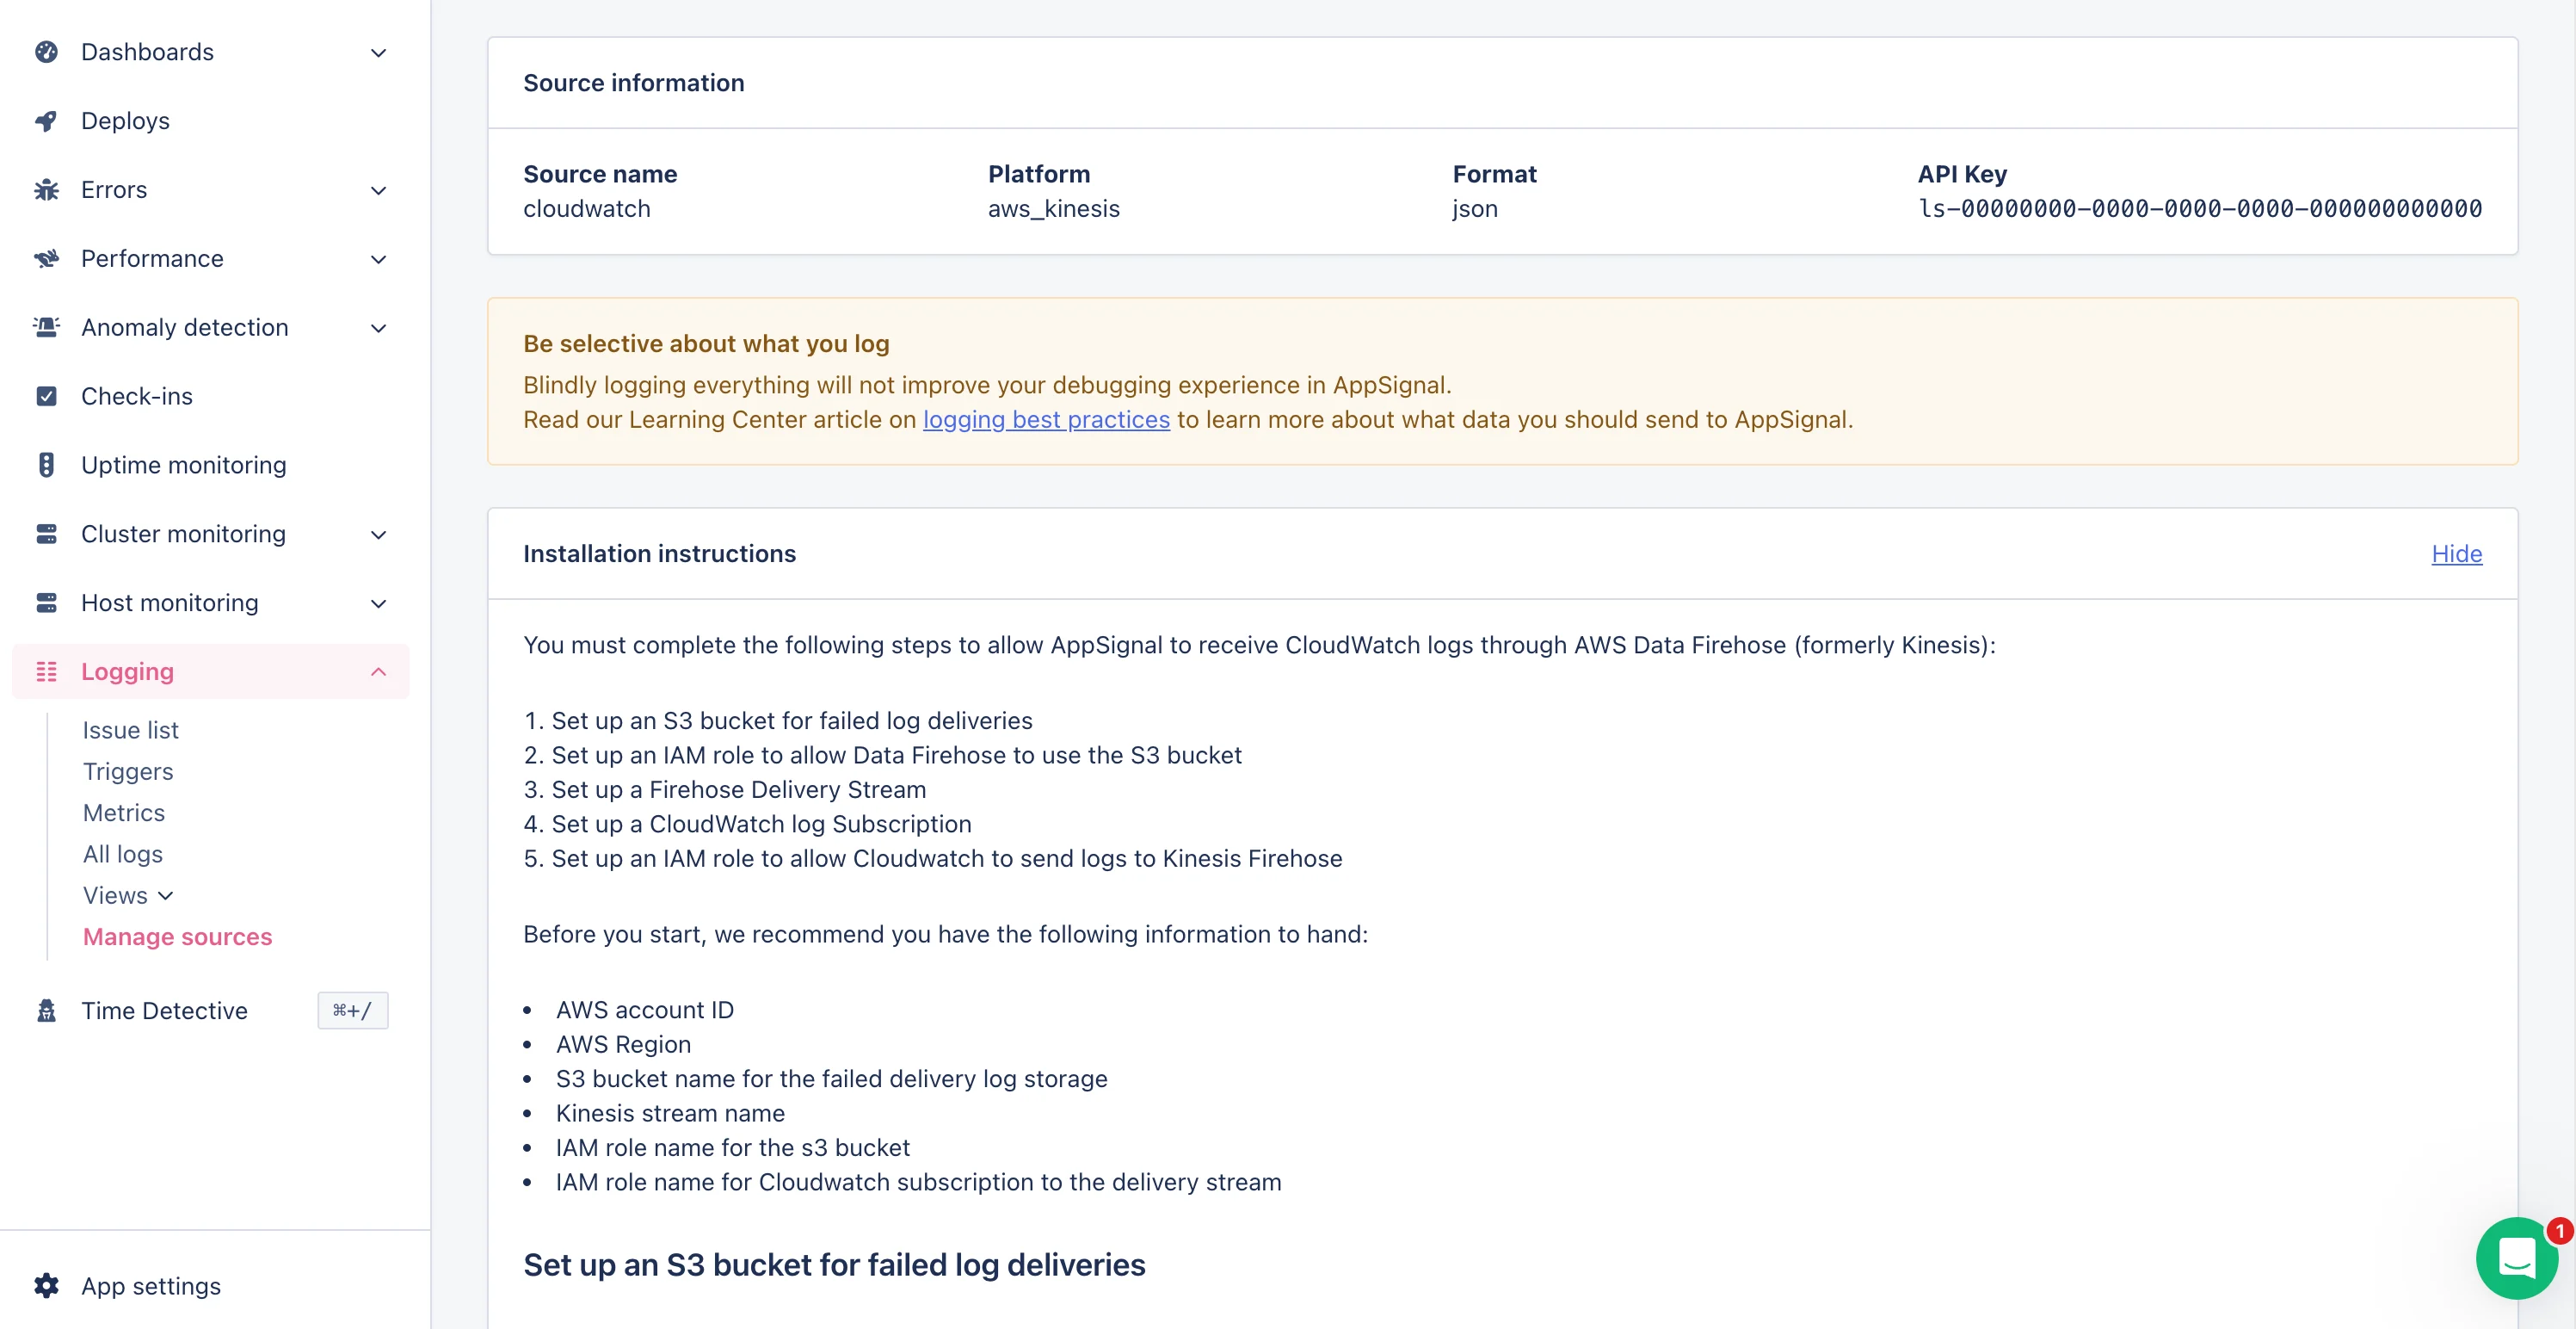Expand the Performance menu chevron
Screen dimensions: 2576x1329
(378, 260)
